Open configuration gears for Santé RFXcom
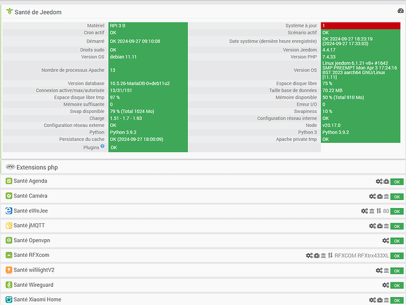This screenshot has width=406, height=305. (309, 256)
